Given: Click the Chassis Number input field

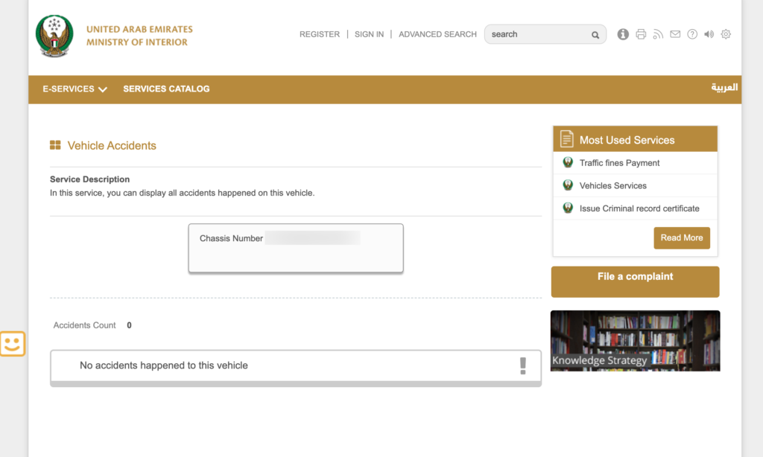Looking at the screenshot, I should click(x=312, y=237).
